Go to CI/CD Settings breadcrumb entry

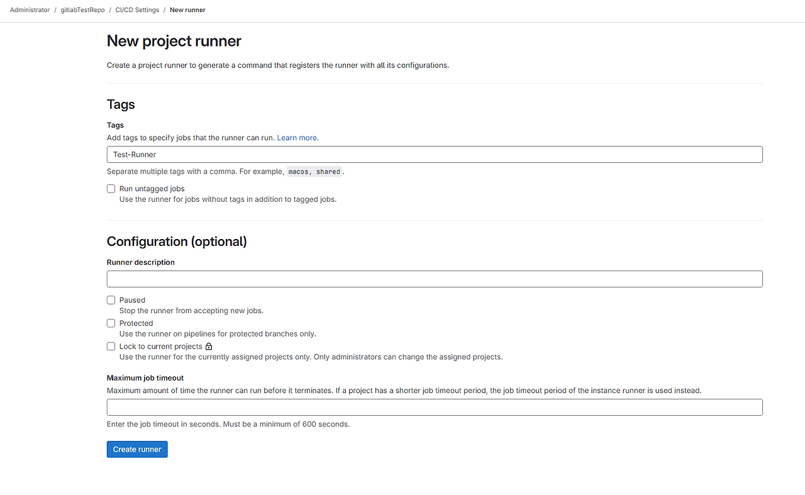(137, 9)
